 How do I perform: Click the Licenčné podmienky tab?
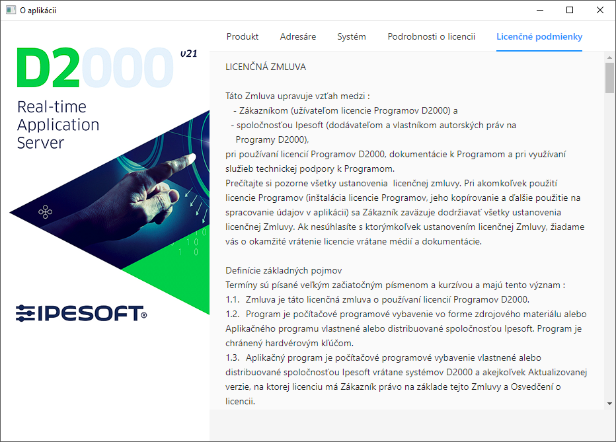pyautogui.click(x=539, y=36)
